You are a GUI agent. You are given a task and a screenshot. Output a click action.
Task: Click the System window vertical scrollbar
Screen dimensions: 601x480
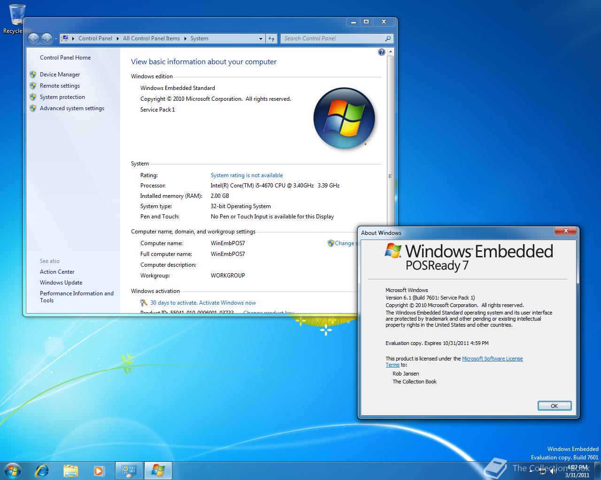pyautogui.click(x=390, y=176)
